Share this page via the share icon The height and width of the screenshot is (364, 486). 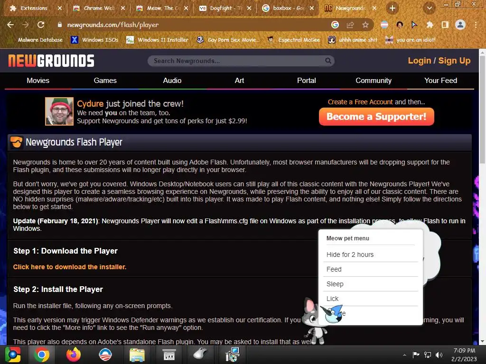tap(350, 25)
